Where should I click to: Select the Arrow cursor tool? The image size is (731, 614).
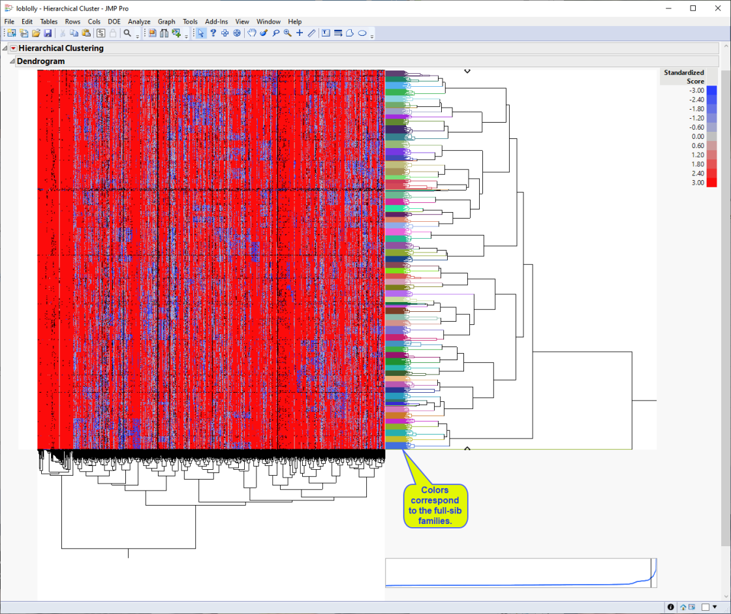[x=202, y=33]
